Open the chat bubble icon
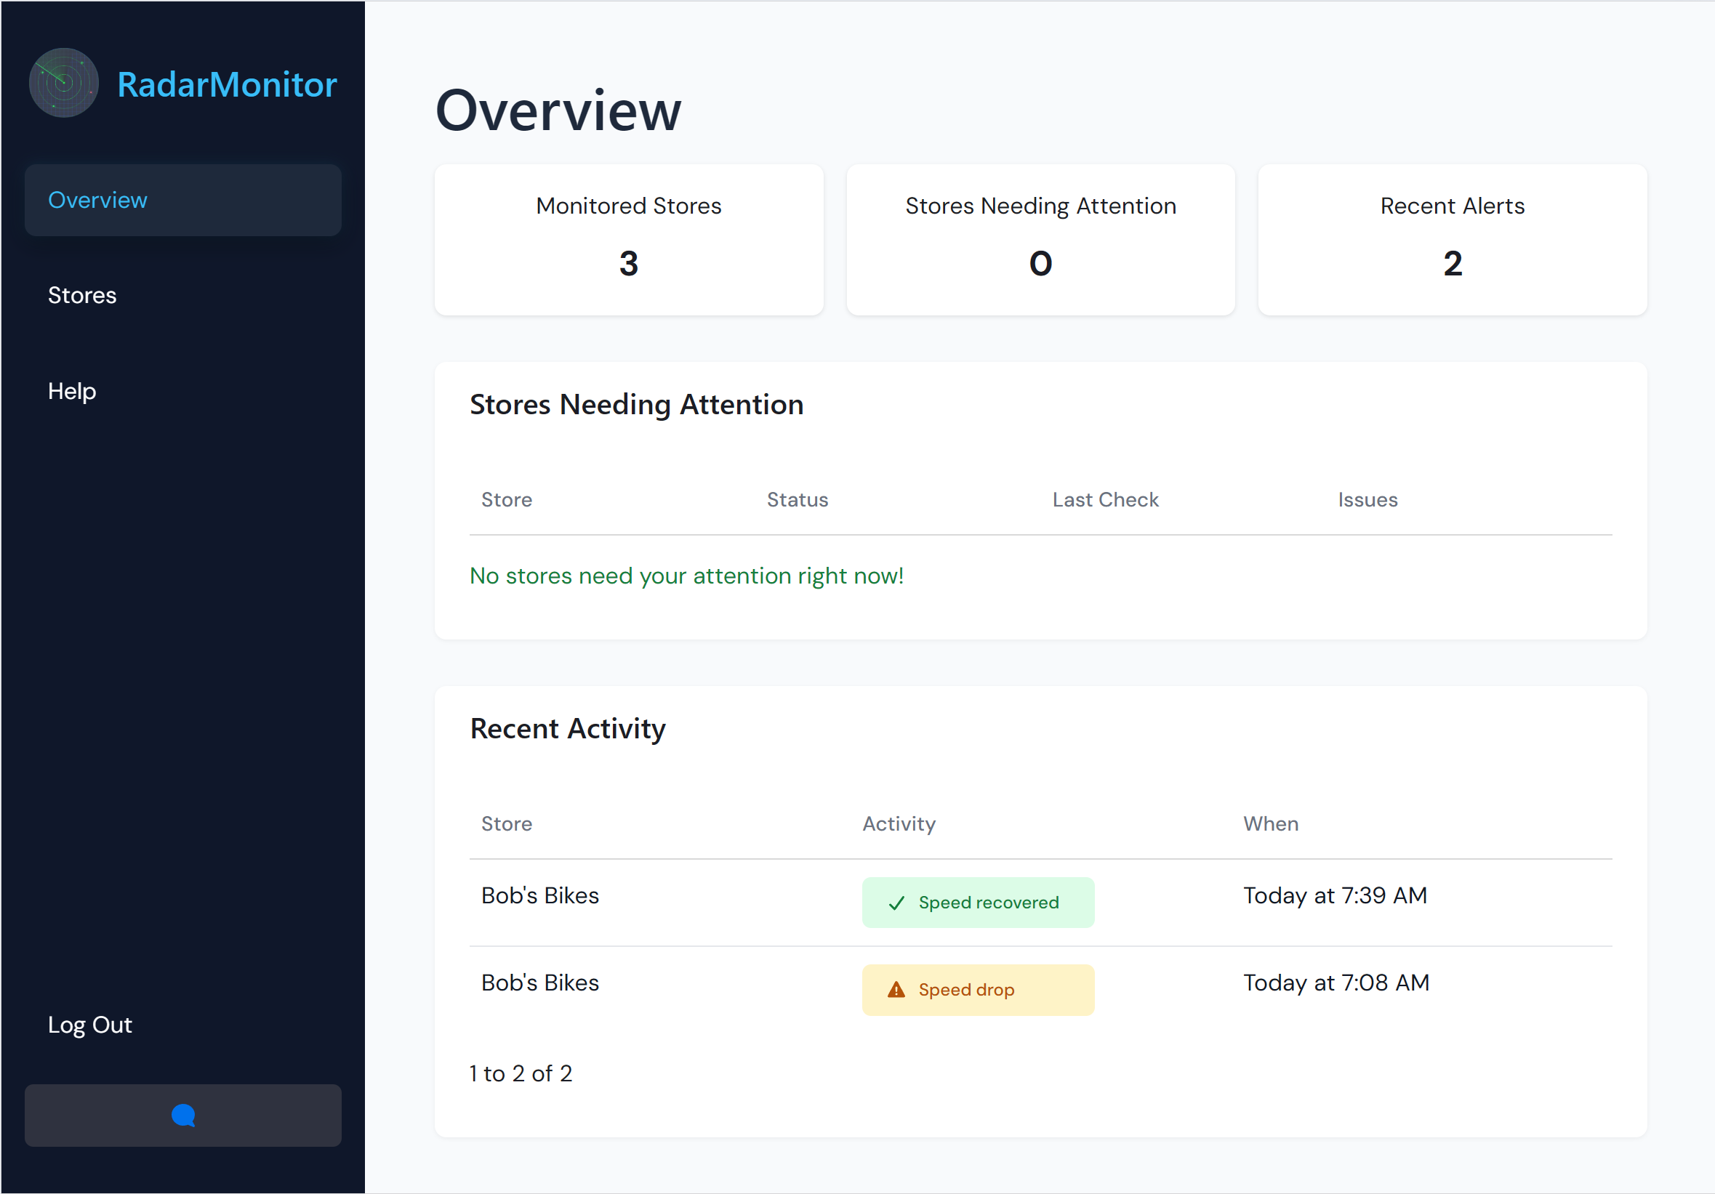This screenshot has height=1194, width=1715. pyautogui.click(x=183, y=1115)
